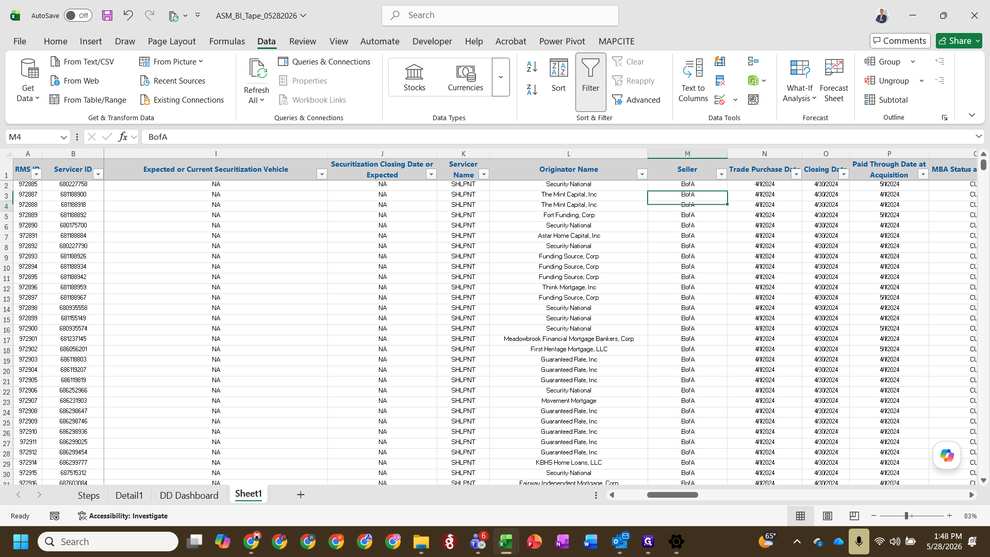This screenshot has height=557, width=990.
Task: Click Advanced filter option
Action: point(636,100)
